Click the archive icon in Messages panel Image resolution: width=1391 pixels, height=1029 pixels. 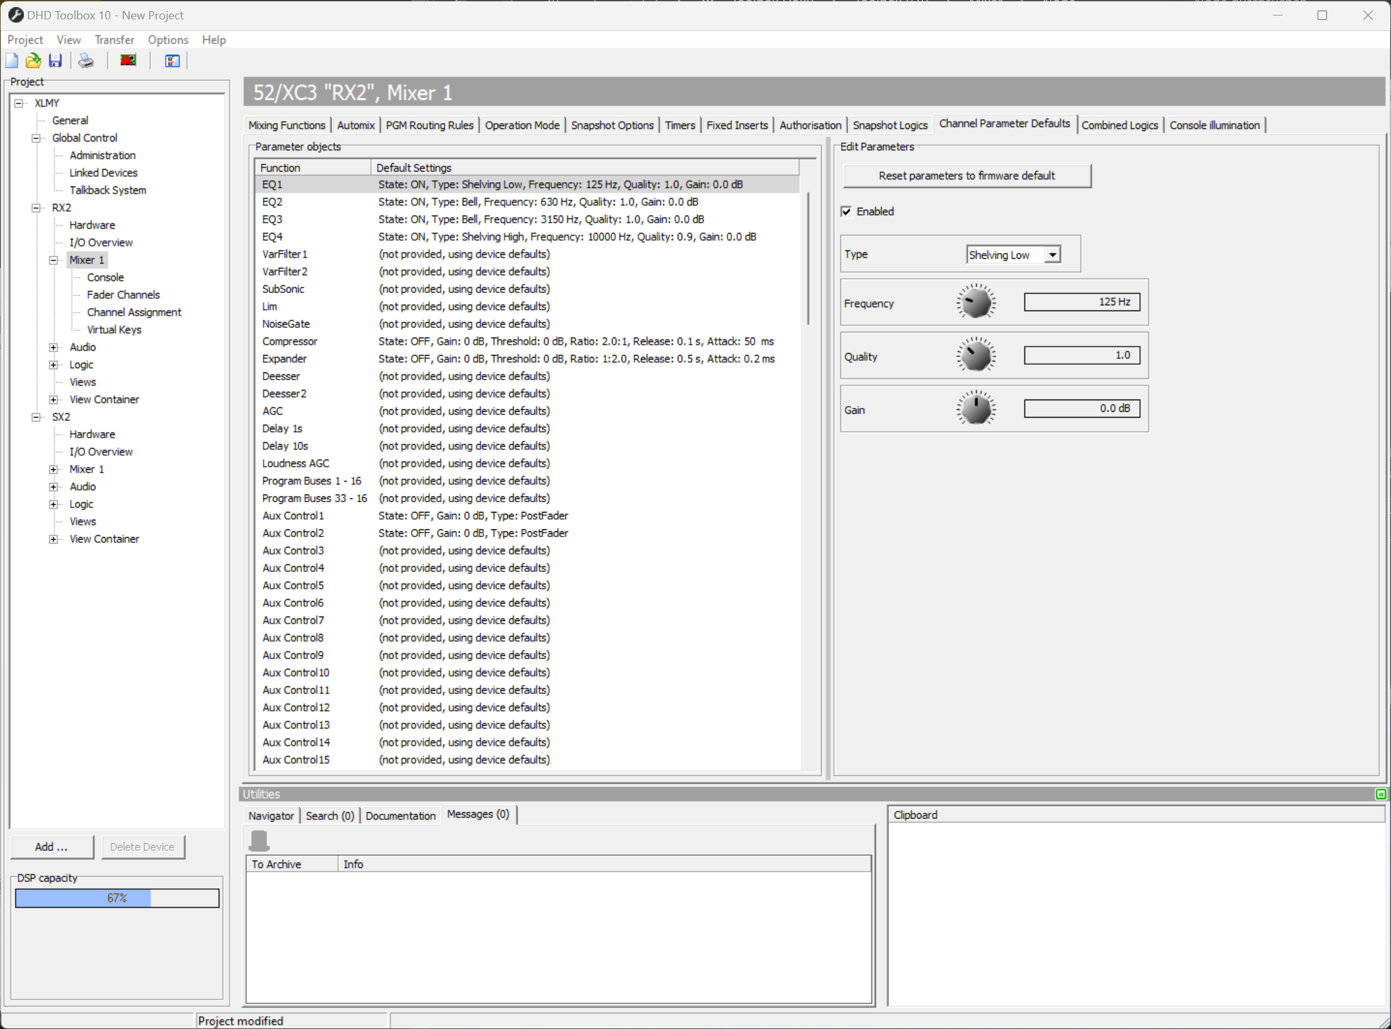[x=259, y=839]
